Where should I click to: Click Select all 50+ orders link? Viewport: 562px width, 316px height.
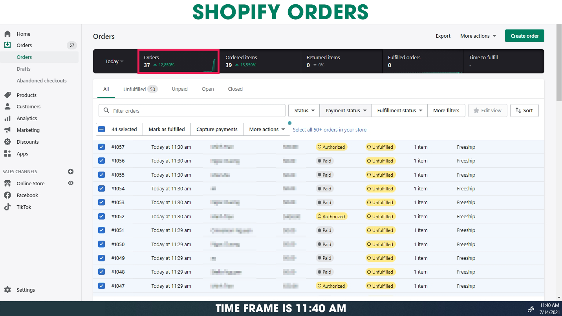(330, 130)
